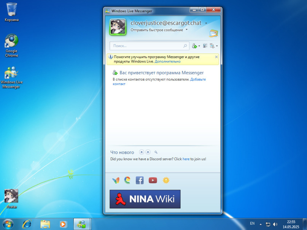
Task: Open the sun weather tab icon
Action: tap(166, 180)
